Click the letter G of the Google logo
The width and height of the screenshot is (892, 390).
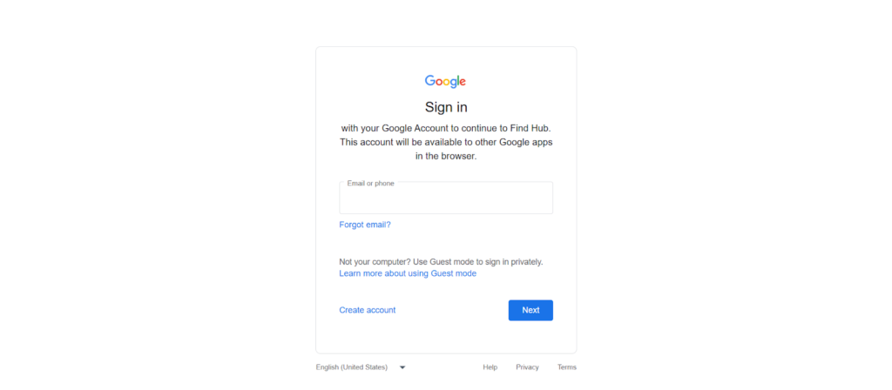pyautogui.click(x=430, y=80)
